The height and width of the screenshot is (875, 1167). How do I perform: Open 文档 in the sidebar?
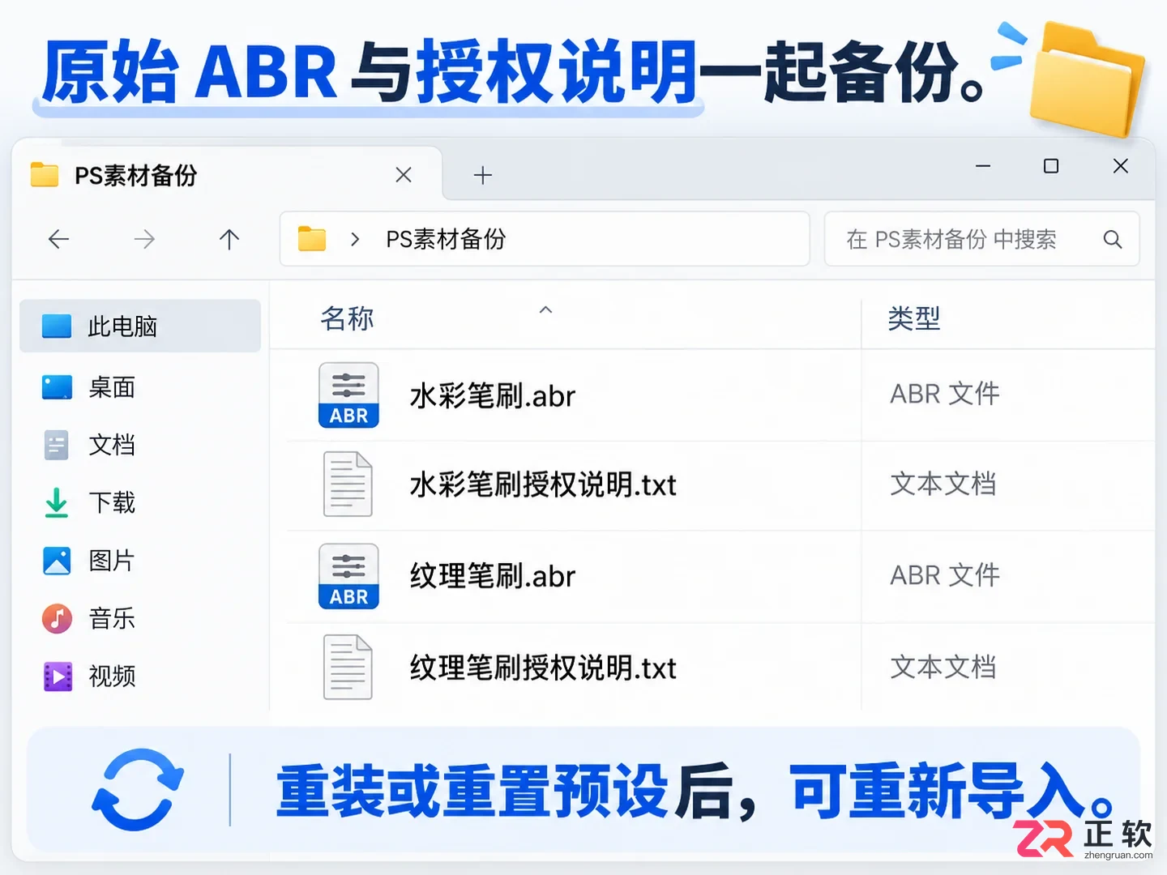pyautogui.click(x=140, y=445)
